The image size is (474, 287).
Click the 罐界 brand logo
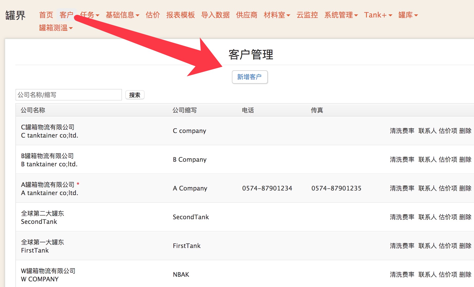point(15,15)
